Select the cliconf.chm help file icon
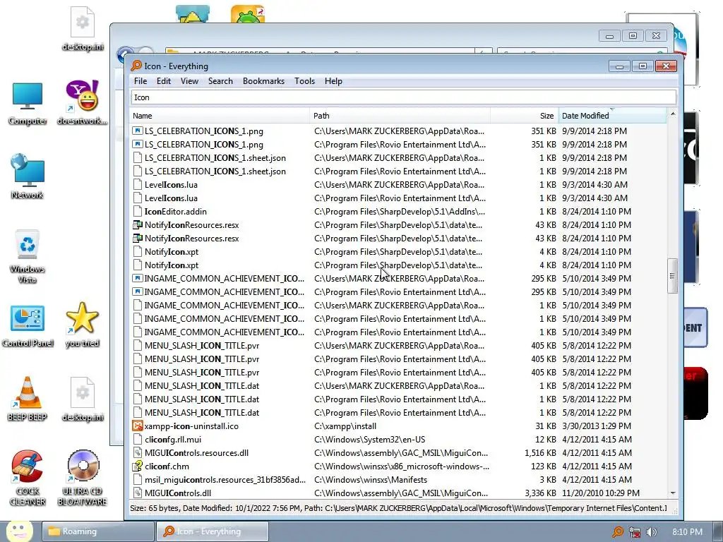723x542 pixels. coord(138,466)
